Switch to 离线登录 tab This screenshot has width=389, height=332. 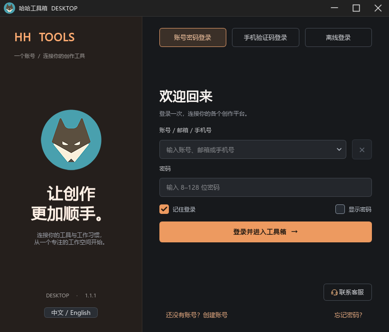click(x=338, y=37)
